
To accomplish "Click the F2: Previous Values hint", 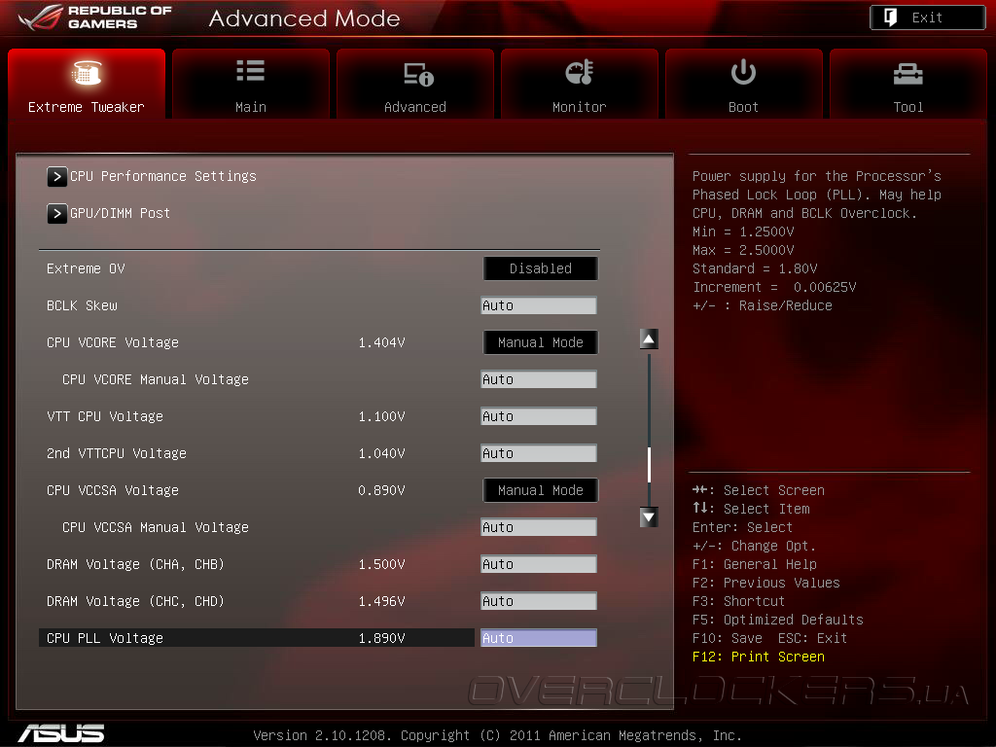I will coord(766,583).
